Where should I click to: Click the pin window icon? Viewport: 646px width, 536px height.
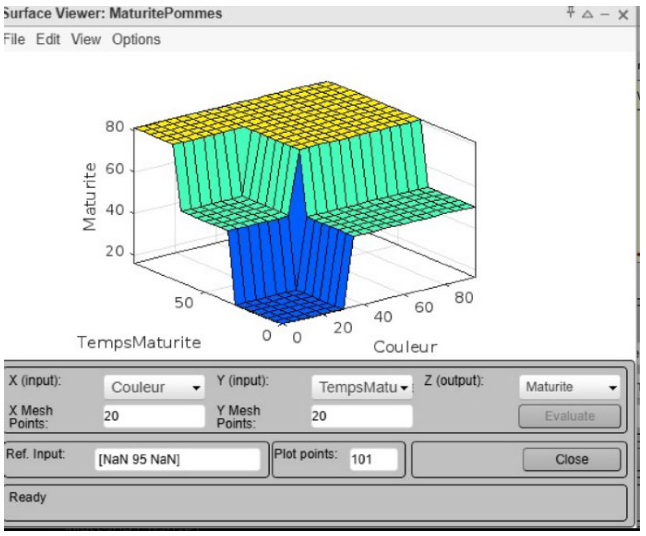570,13
